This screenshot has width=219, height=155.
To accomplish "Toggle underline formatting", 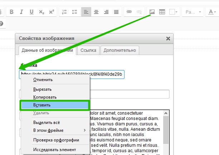I will point(31,12).
